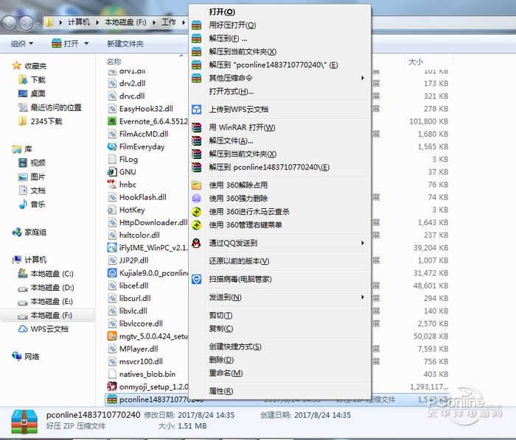Open the 组织 dropdown in the toolbar
This screenshot has height=440, width=516.
pyautogui.click(x=21, y=43)
